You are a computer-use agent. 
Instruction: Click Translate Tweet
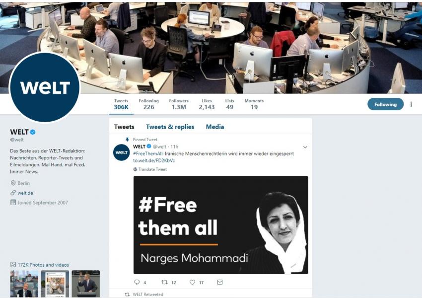152,169
